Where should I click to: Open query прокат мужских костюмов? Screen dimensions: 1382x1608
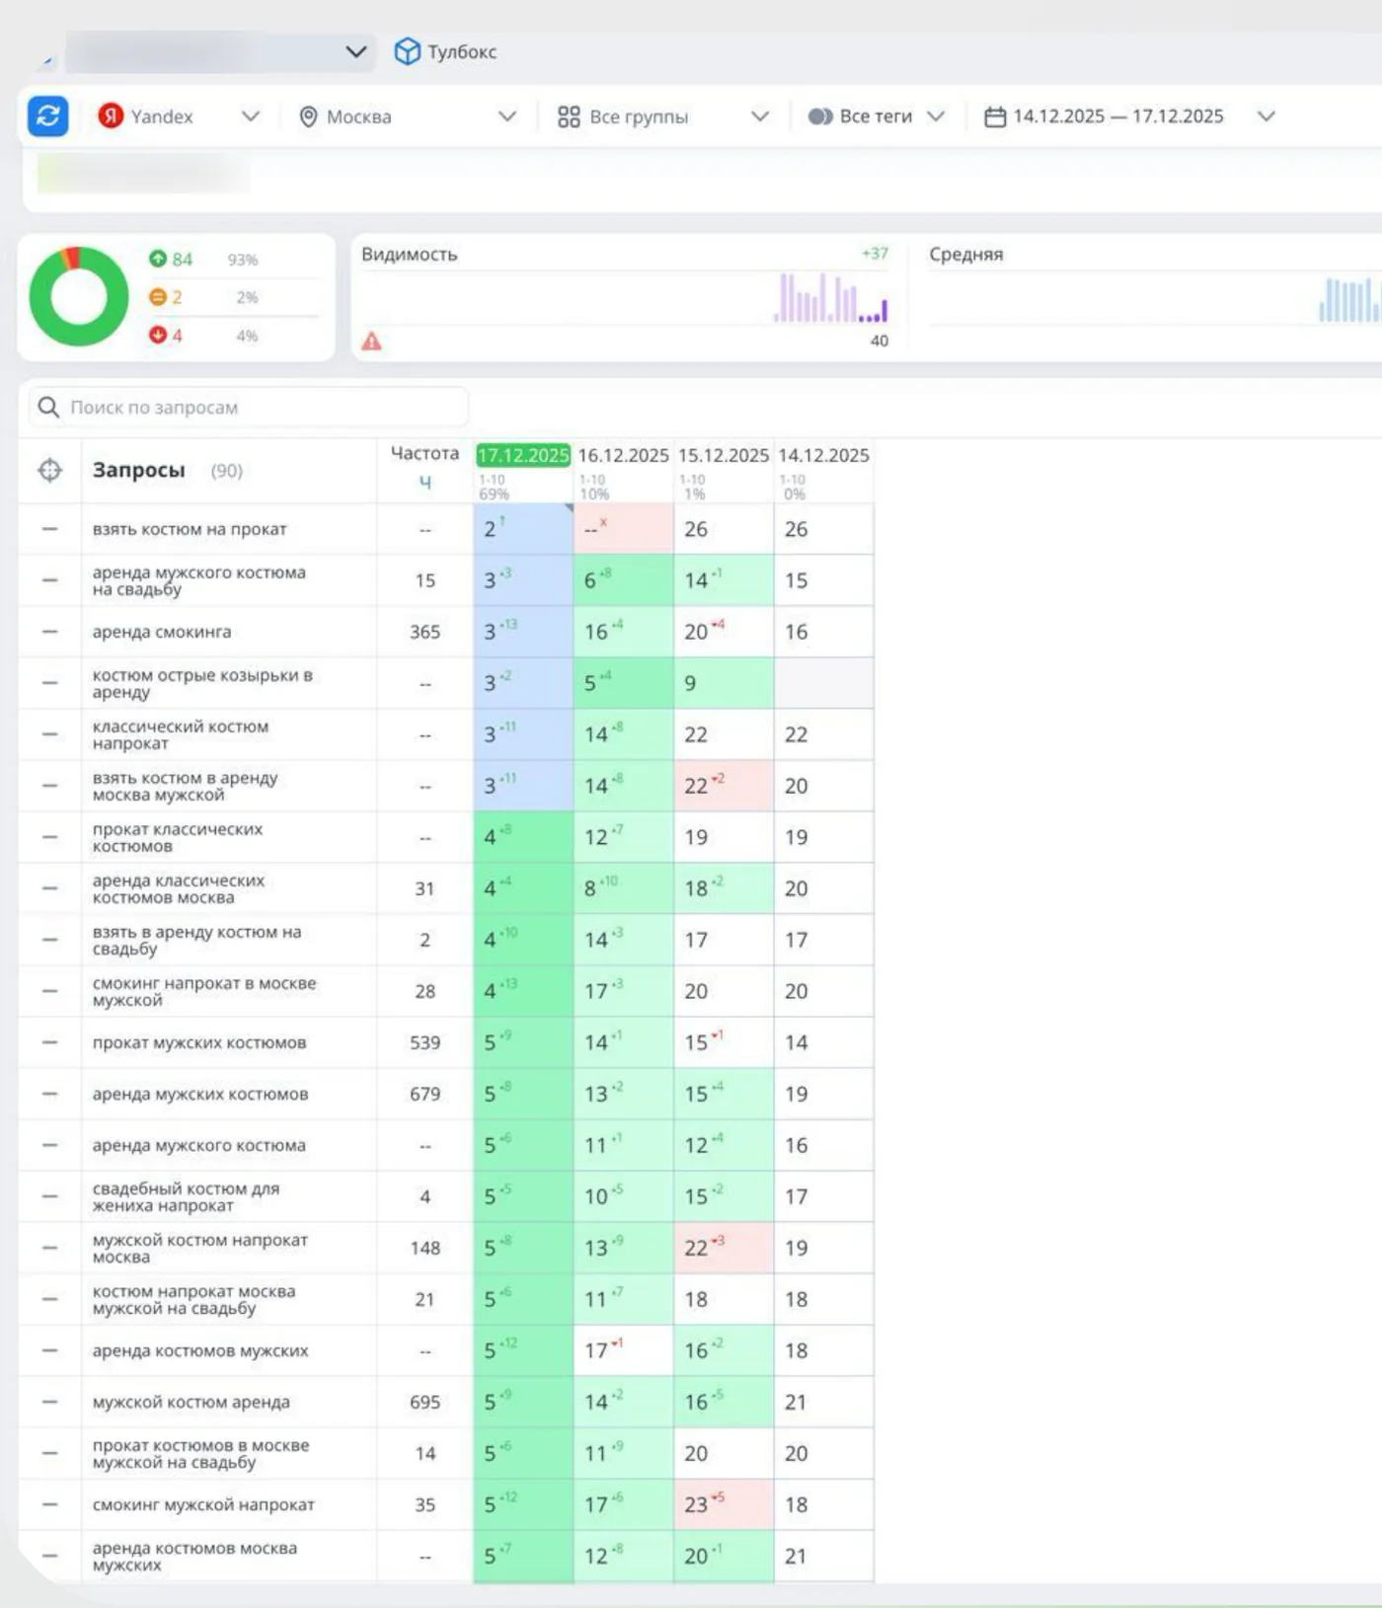pos(199,1042)
